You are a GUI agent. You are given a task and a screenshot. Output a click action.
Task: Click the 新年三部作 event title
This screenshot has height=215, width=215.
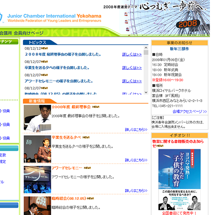tap(179, 49)
